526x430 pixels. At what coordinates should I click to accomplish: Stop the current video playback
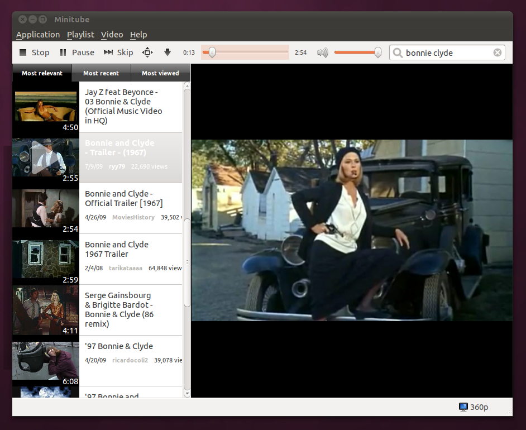click(34, 52)
